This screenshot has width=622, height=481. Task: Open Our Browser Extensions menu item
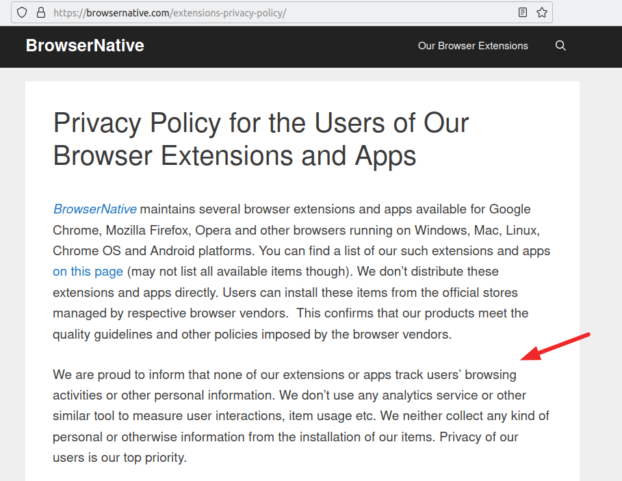473,46
